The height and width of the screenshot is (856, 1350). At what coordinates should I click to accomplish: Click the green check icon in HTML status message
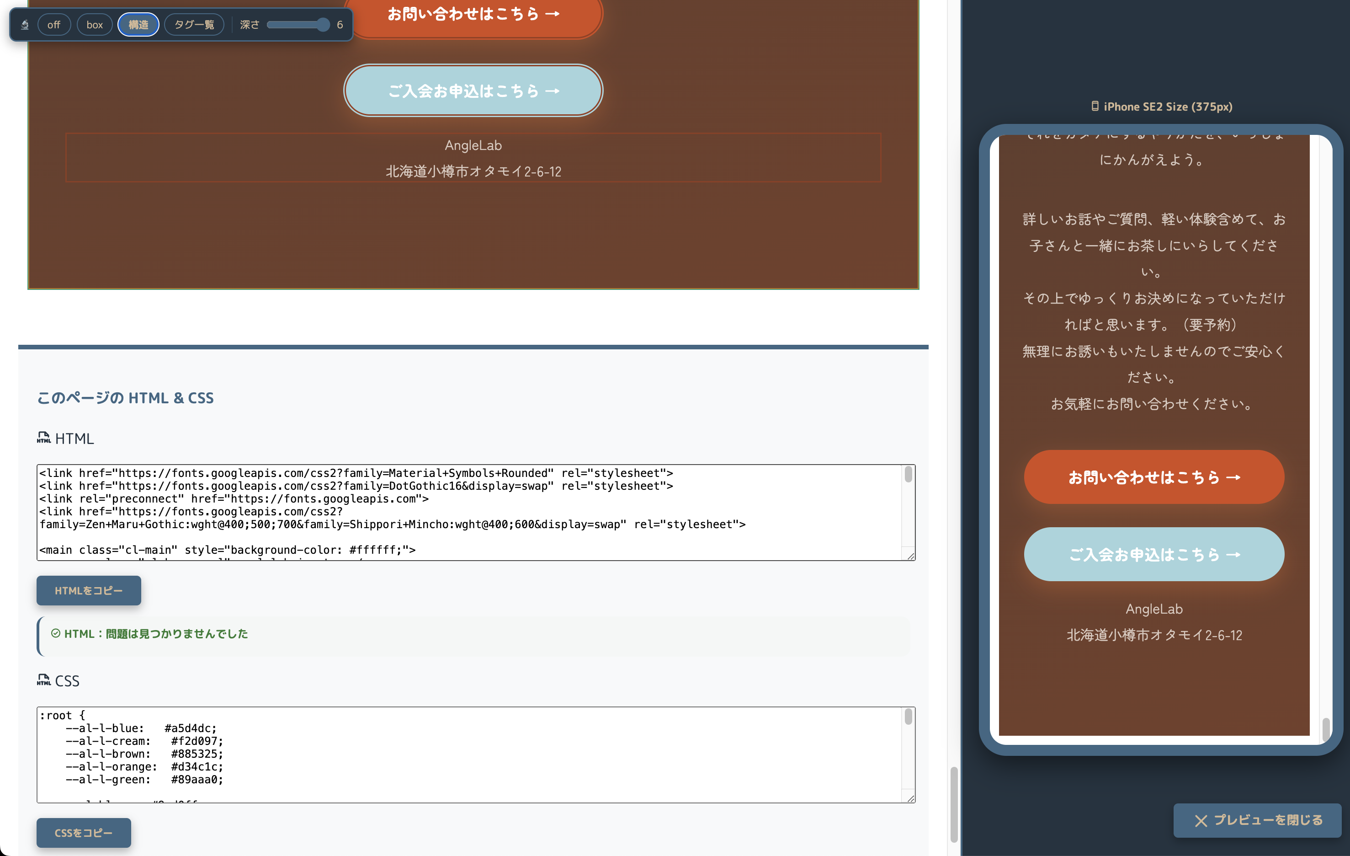[x=55, y=633]
